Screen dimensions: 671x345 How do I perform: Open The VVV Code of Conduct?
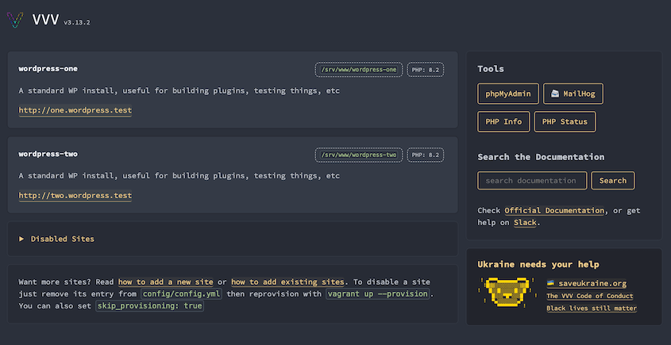590,296
